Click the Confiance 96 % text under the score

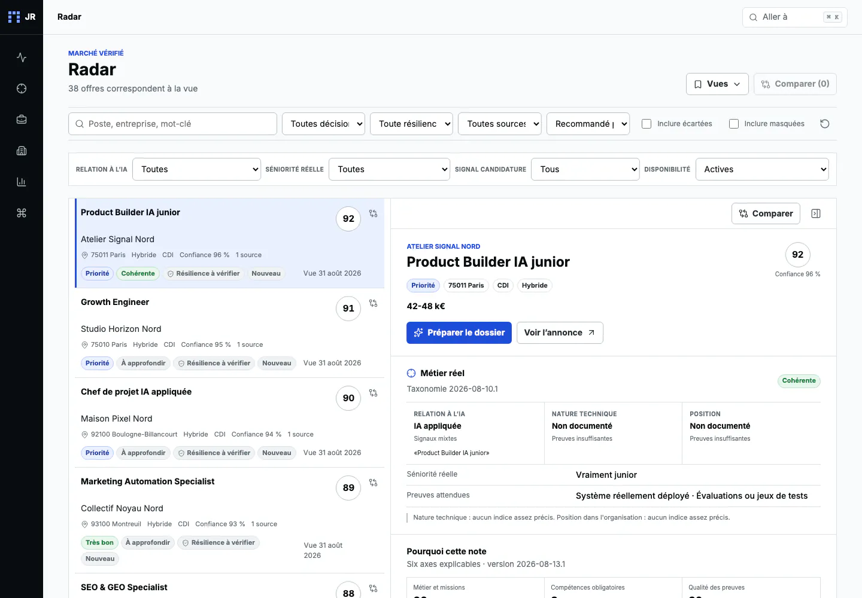[x=797, y=274]
